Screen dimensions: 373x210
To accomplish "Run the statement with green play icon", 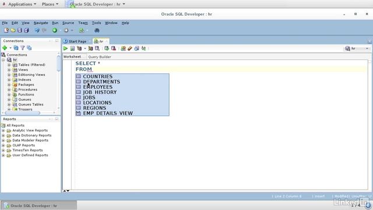I will [65, 48].
